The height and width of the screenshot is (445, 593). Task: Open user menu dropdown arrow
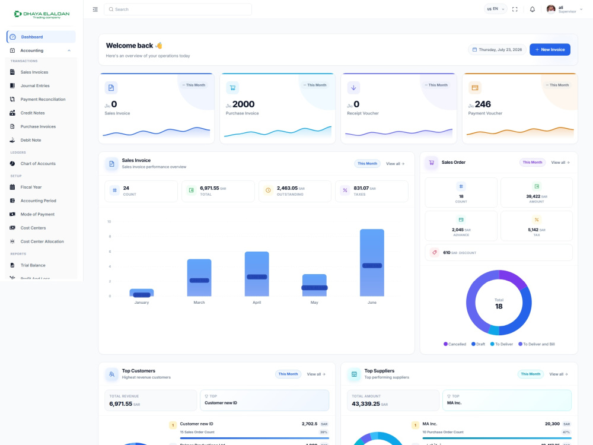click(x=581, y=9)
